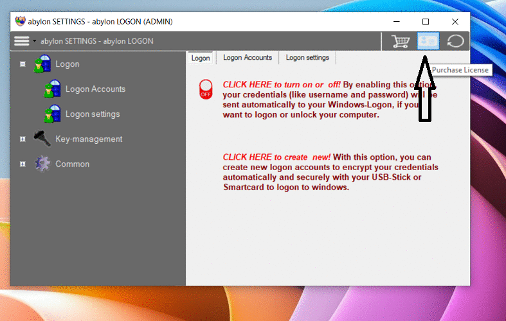Open the hamburger menu in the header

tap(22, 41)
